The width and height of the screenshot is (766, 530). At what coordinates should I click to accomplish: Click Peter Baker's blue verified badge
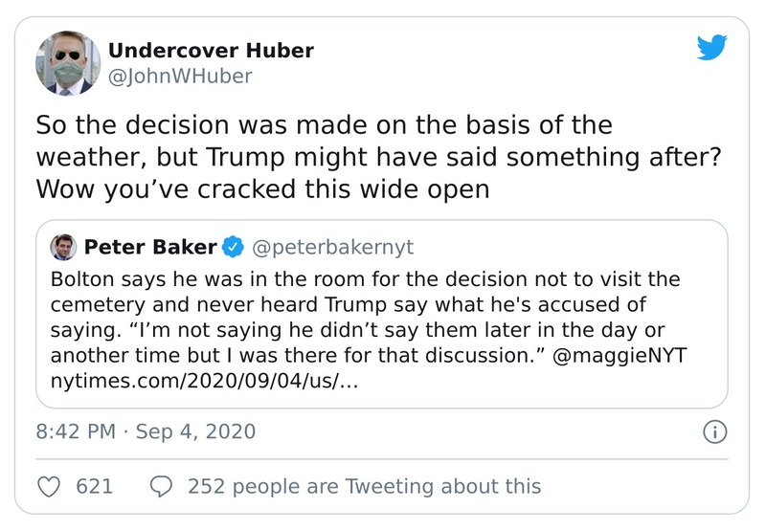click(231, 248)
